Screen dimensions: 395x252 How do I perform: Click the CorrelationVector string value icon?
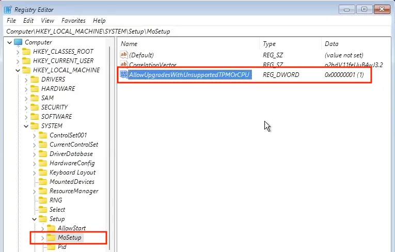pos(124,65)
